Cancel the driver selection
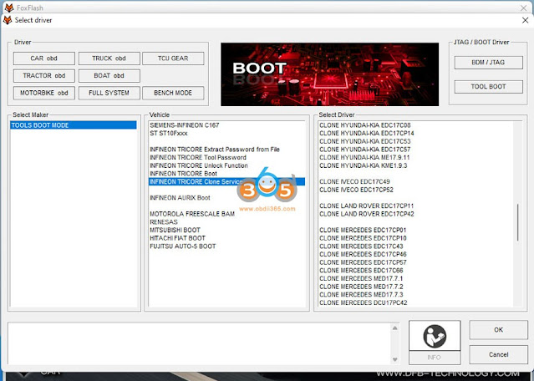Screen dimensions: 534x381 tap(499, 354)
